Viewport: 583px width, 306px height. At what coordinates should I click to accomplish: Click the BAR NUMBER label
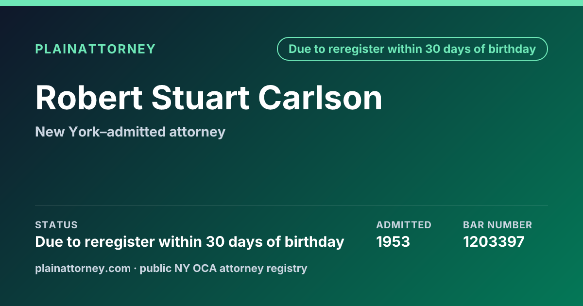click(x=497, y=225)
